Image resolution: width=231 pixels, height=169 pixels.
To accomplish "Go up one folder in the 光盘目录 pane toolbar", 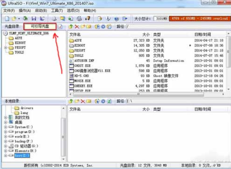I will point(71,27).
